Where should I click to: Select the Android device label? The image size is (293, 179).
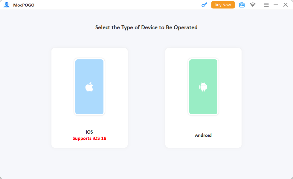click(203, 135)
